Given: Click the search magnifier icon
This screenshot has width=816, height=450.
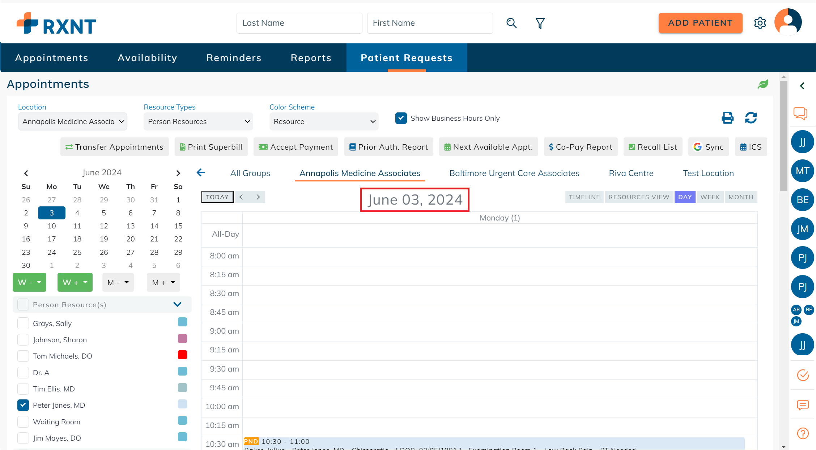Looking at the screenshot, I should tap(511, 23).
